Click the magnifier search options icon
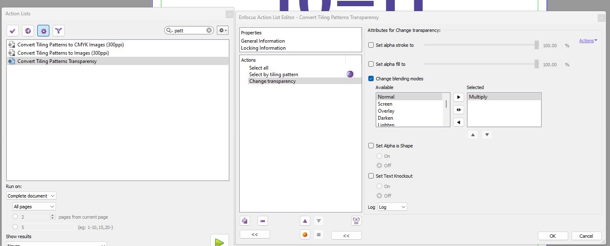The image size is (610, 246). [x=169, y=30]
